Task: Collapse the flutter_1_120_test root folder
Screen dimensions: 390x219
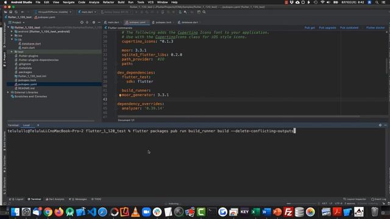Action: tap(9, 27)
